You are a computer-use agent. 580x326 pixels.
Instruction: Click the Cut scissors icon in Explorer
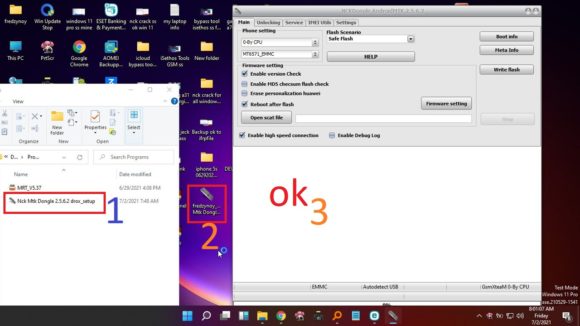tap(4, 113)
